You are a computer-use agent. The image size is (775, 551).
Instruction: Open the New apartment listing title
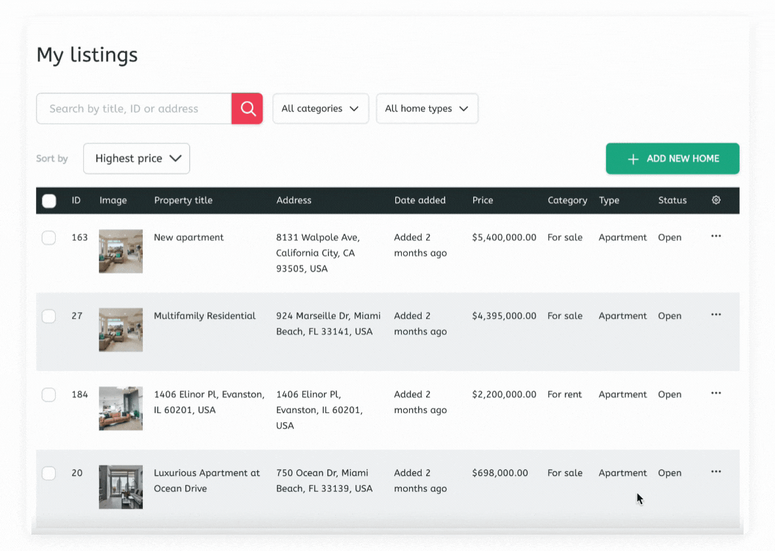pos(189,238)
